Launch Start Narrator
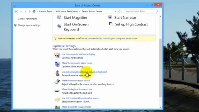199x112 pixels. (x=125, y=17)
